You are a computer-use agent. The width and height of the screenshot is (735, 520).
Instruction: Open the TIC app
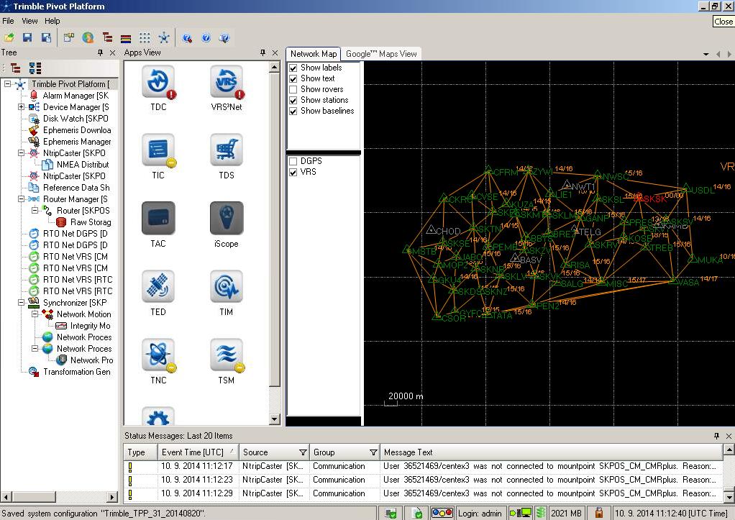(x=158, y=150)
